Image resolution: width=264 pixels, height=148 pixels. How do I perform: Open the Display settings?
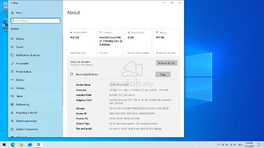coord(20,39)
